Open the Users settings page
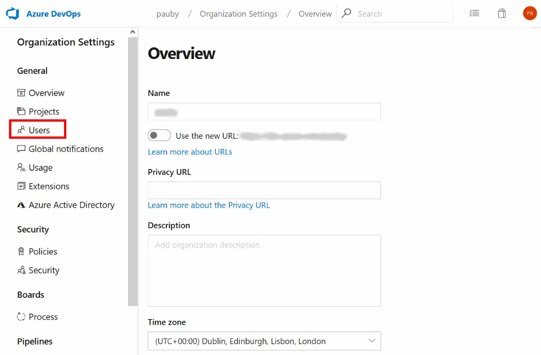This screenshot has width=541, height=355. 39,130
